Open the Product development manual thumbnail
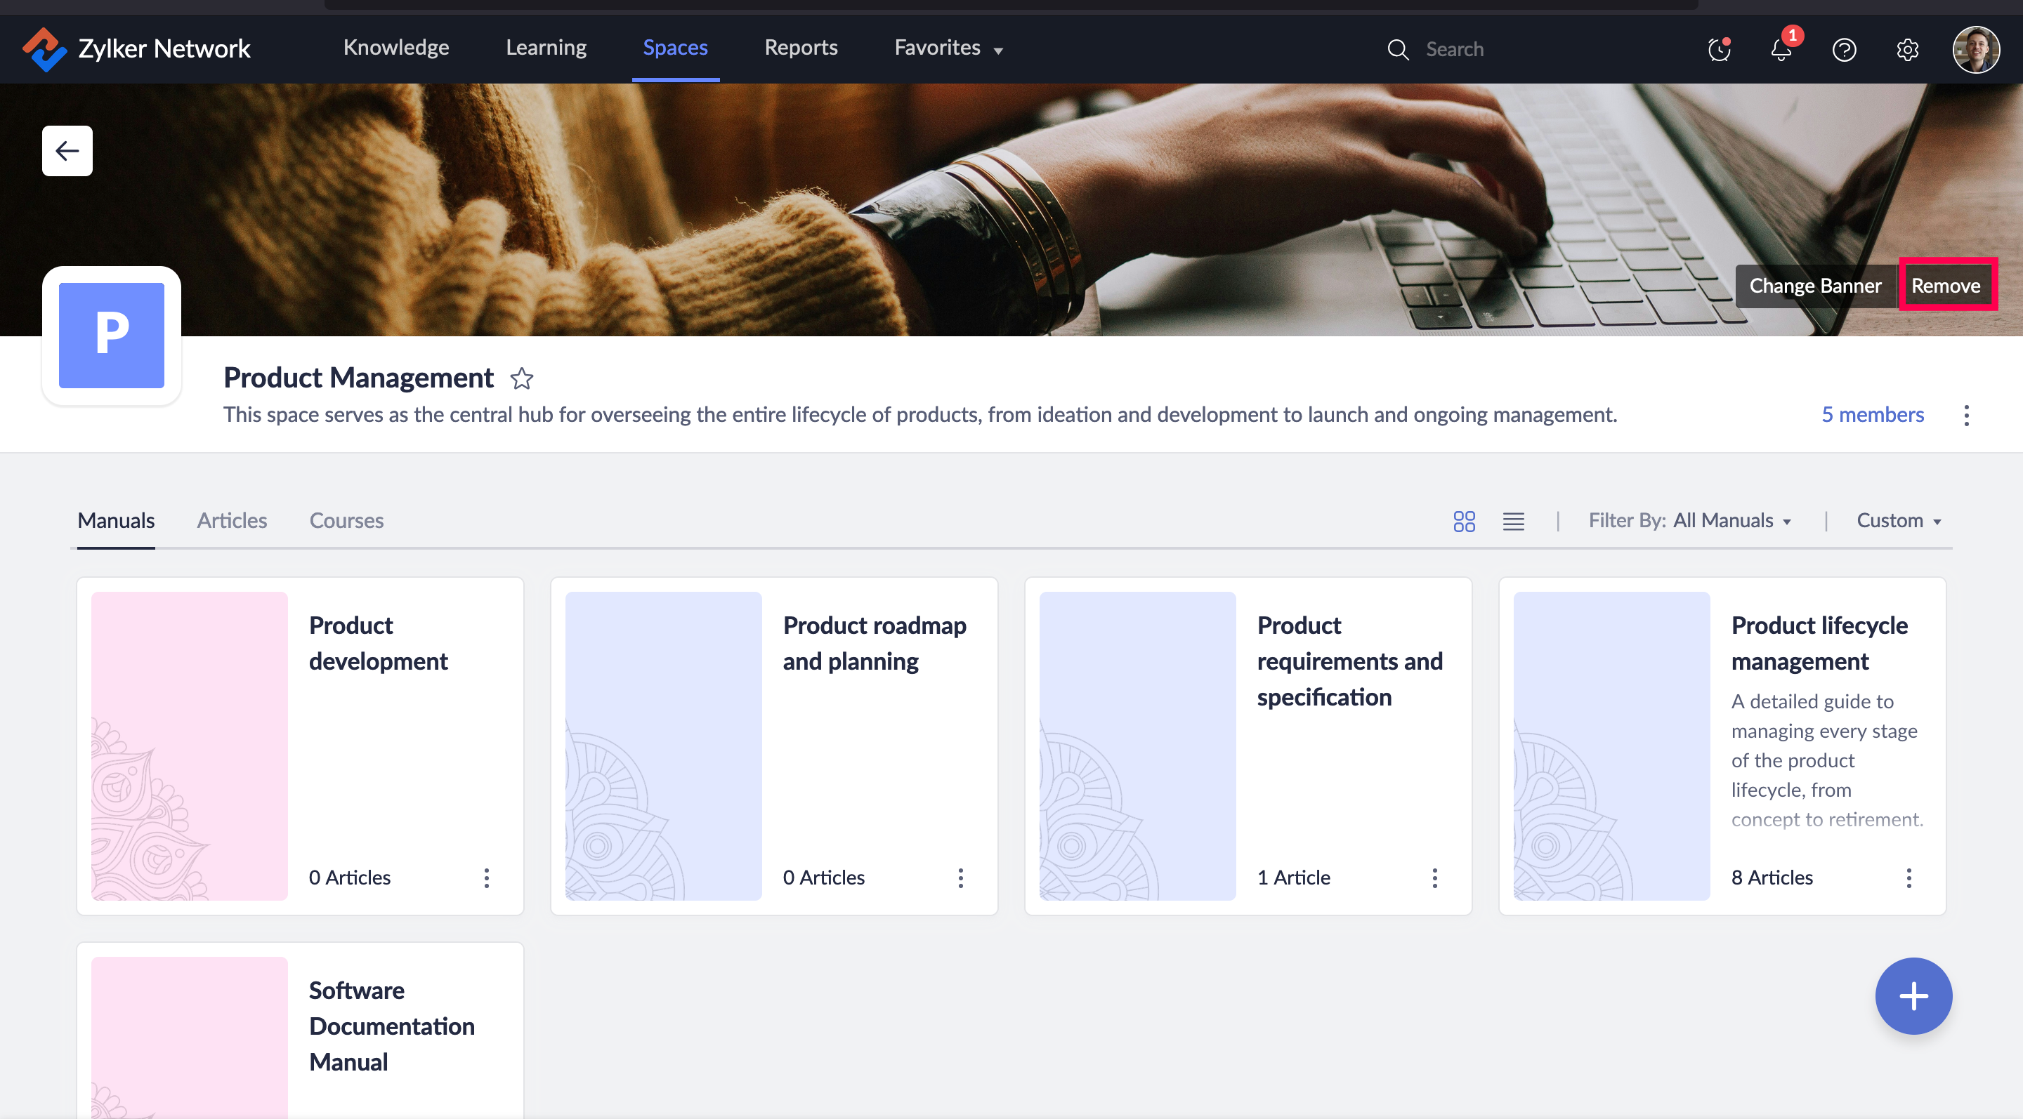The image size is (2023, 1119). tap(189, 746)
